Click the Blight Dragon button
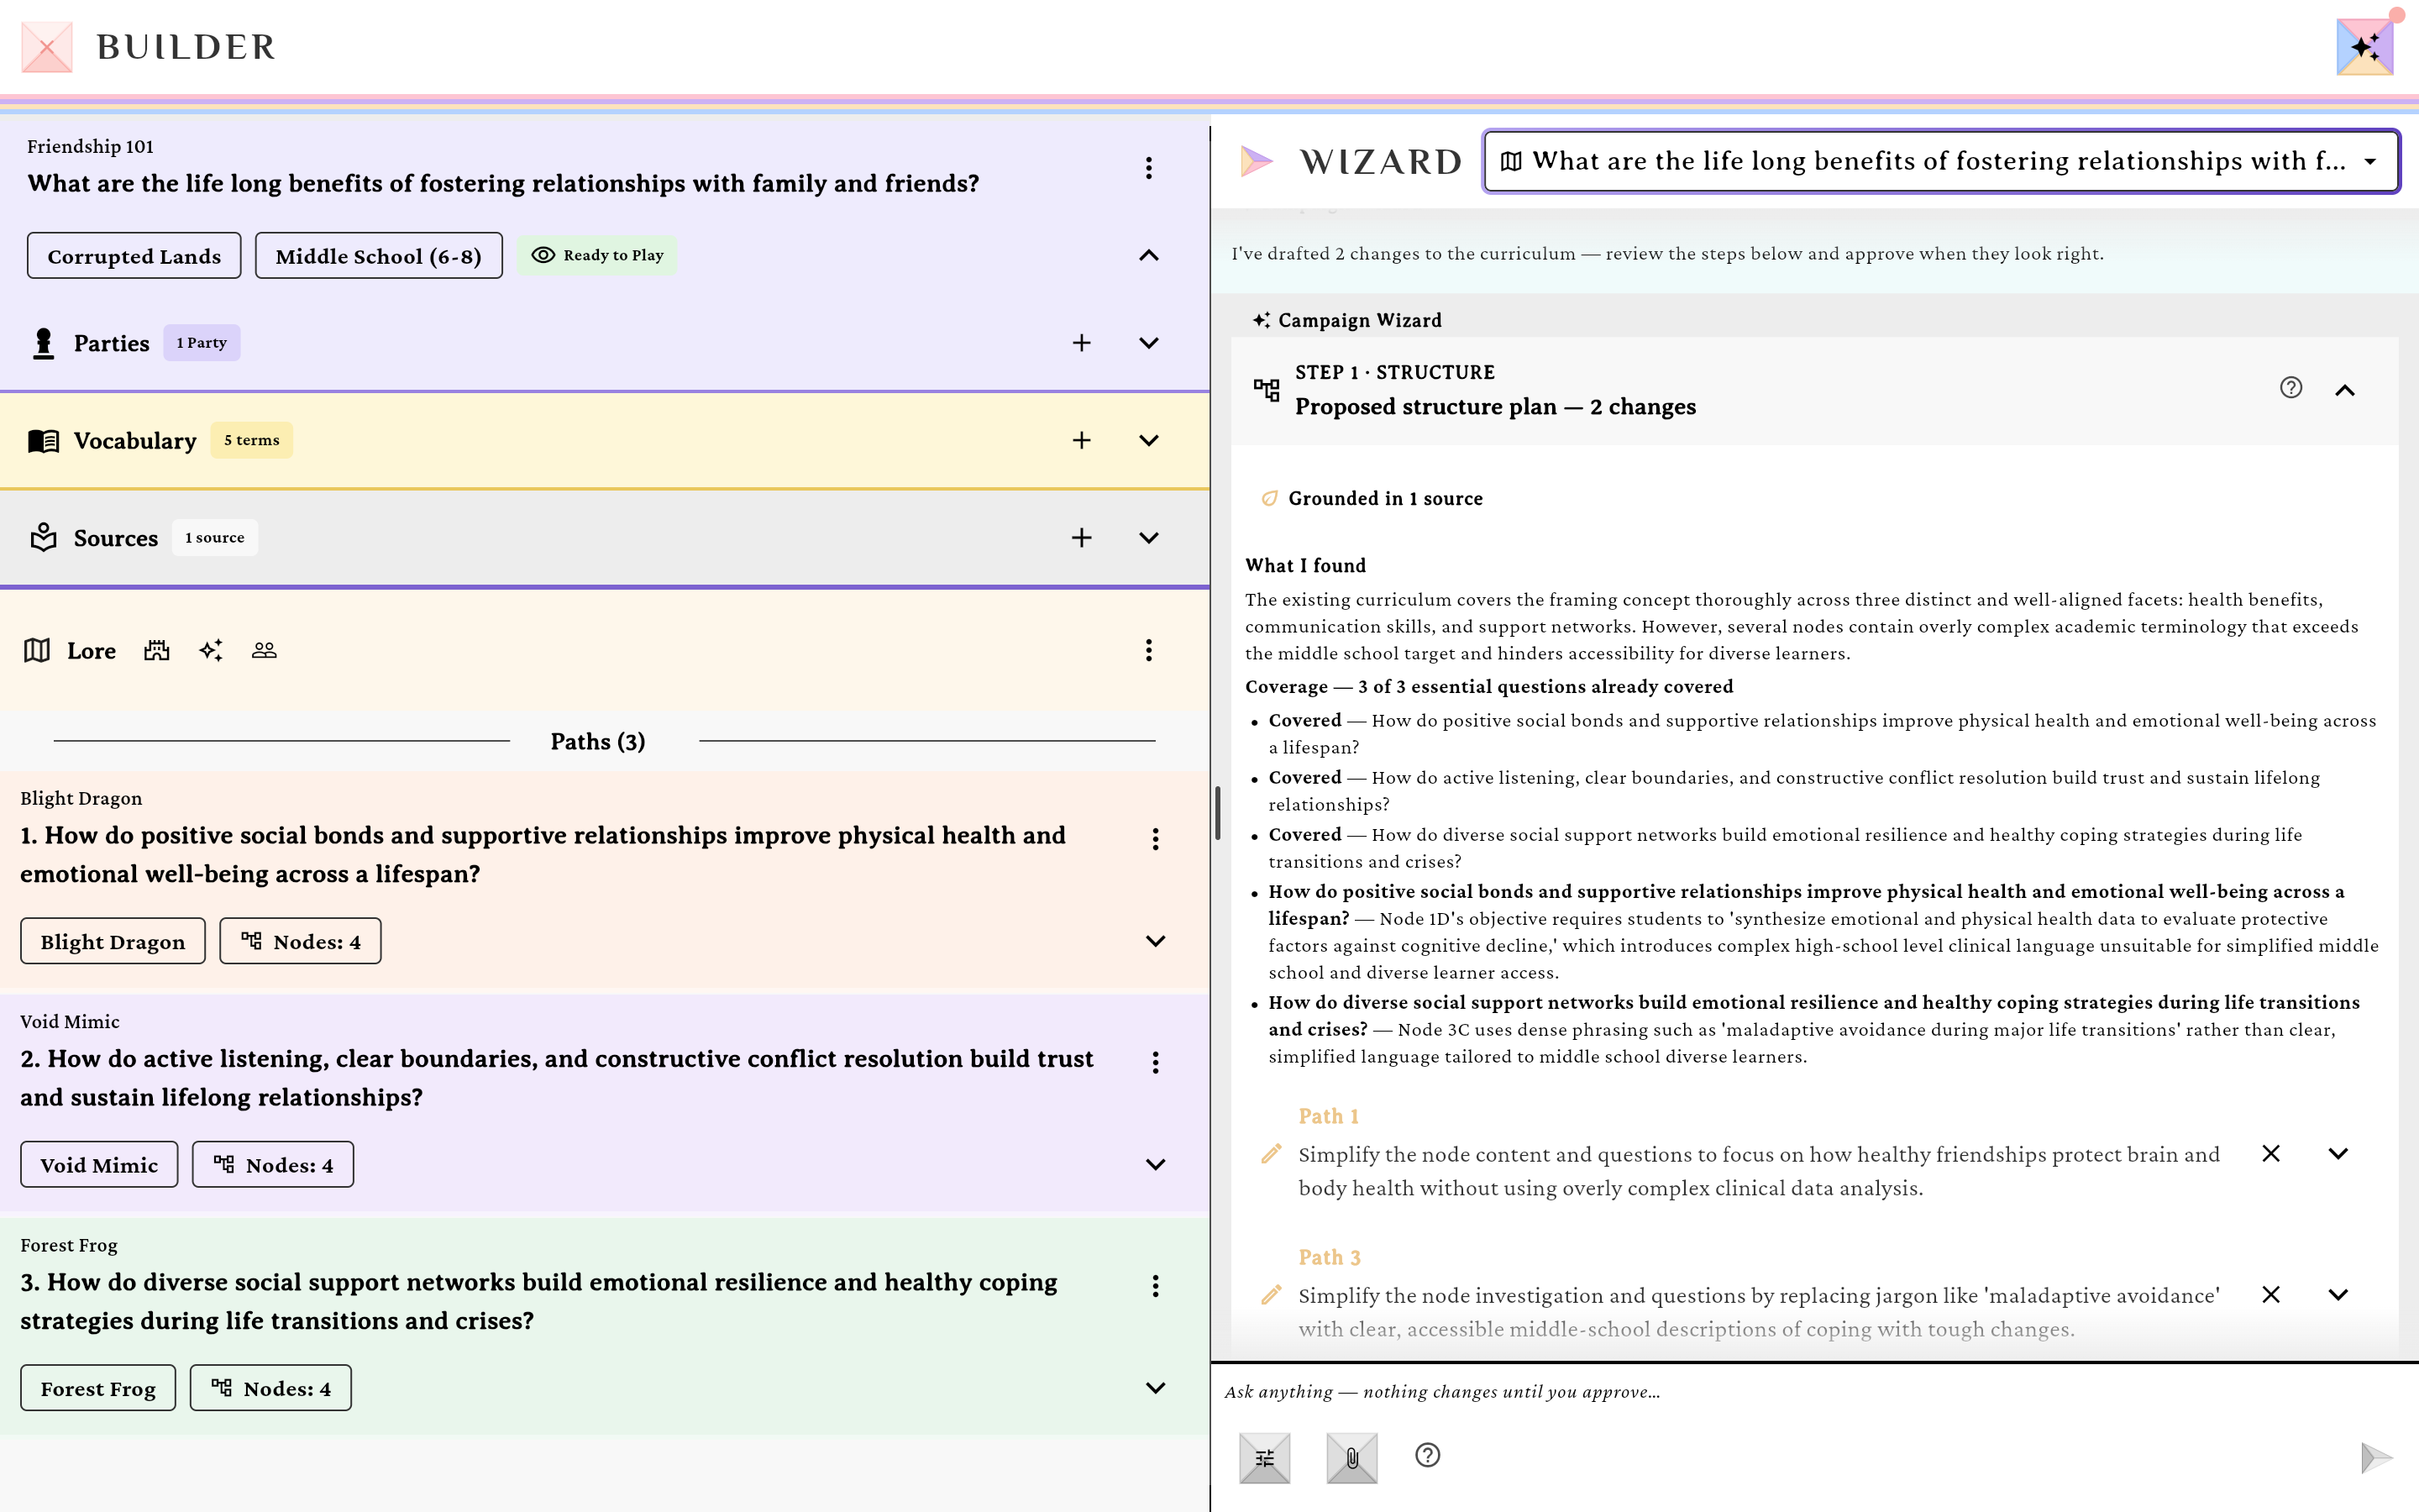 coord(113,942)
